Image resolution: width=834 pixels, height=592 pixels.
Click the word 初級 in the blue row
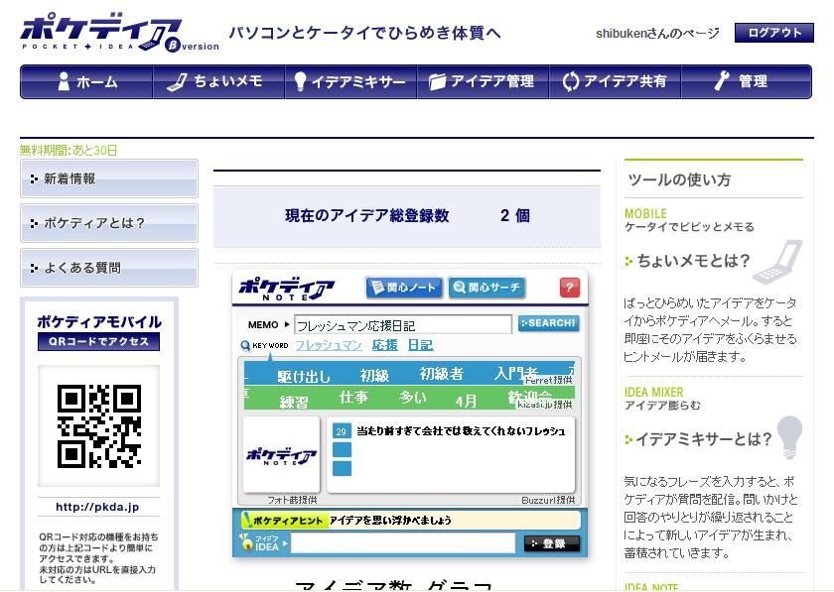coord(374,376)
